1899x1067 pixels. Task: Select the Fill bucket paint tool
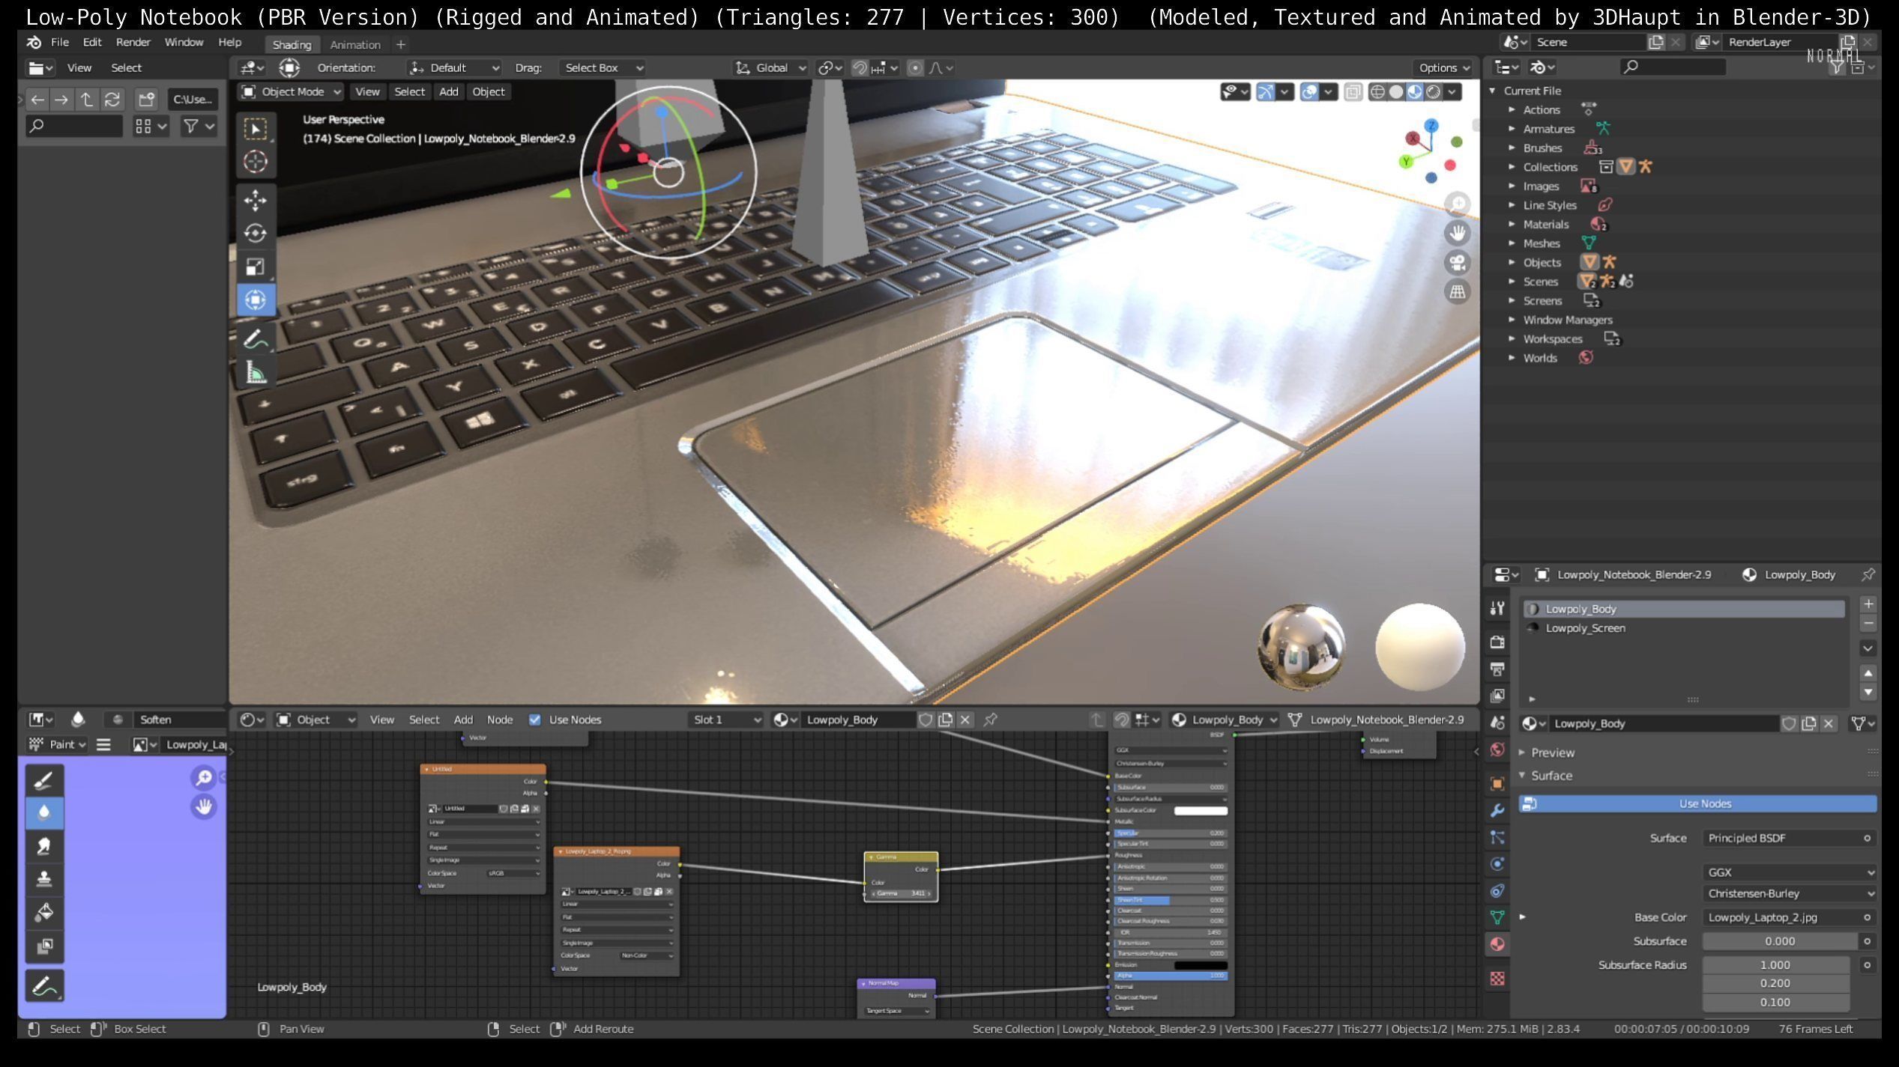(x=44, y=912)
